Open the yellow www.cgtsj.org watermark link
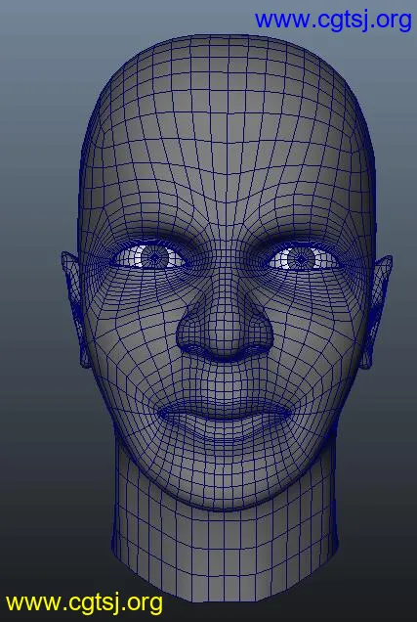 (84, 603)
